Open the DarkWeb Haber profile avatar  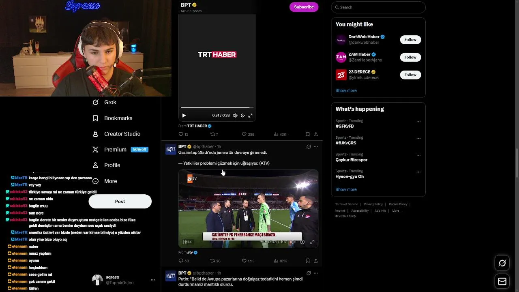click(341, 40)
